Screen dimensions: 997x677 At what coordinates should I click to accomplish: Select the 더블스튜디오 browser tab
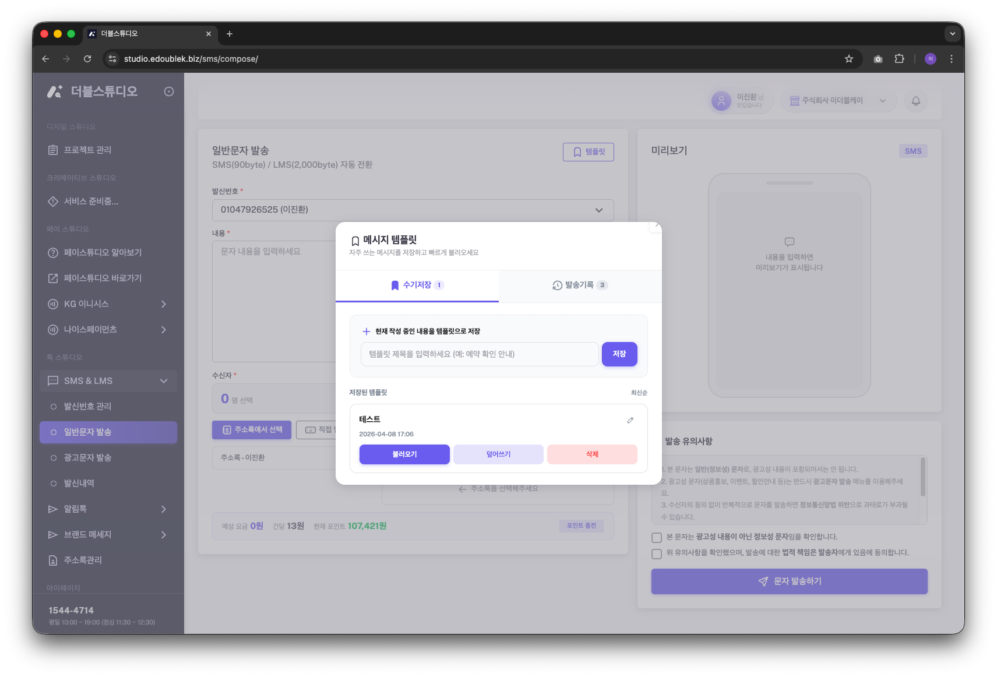click(x=150, y=34)
